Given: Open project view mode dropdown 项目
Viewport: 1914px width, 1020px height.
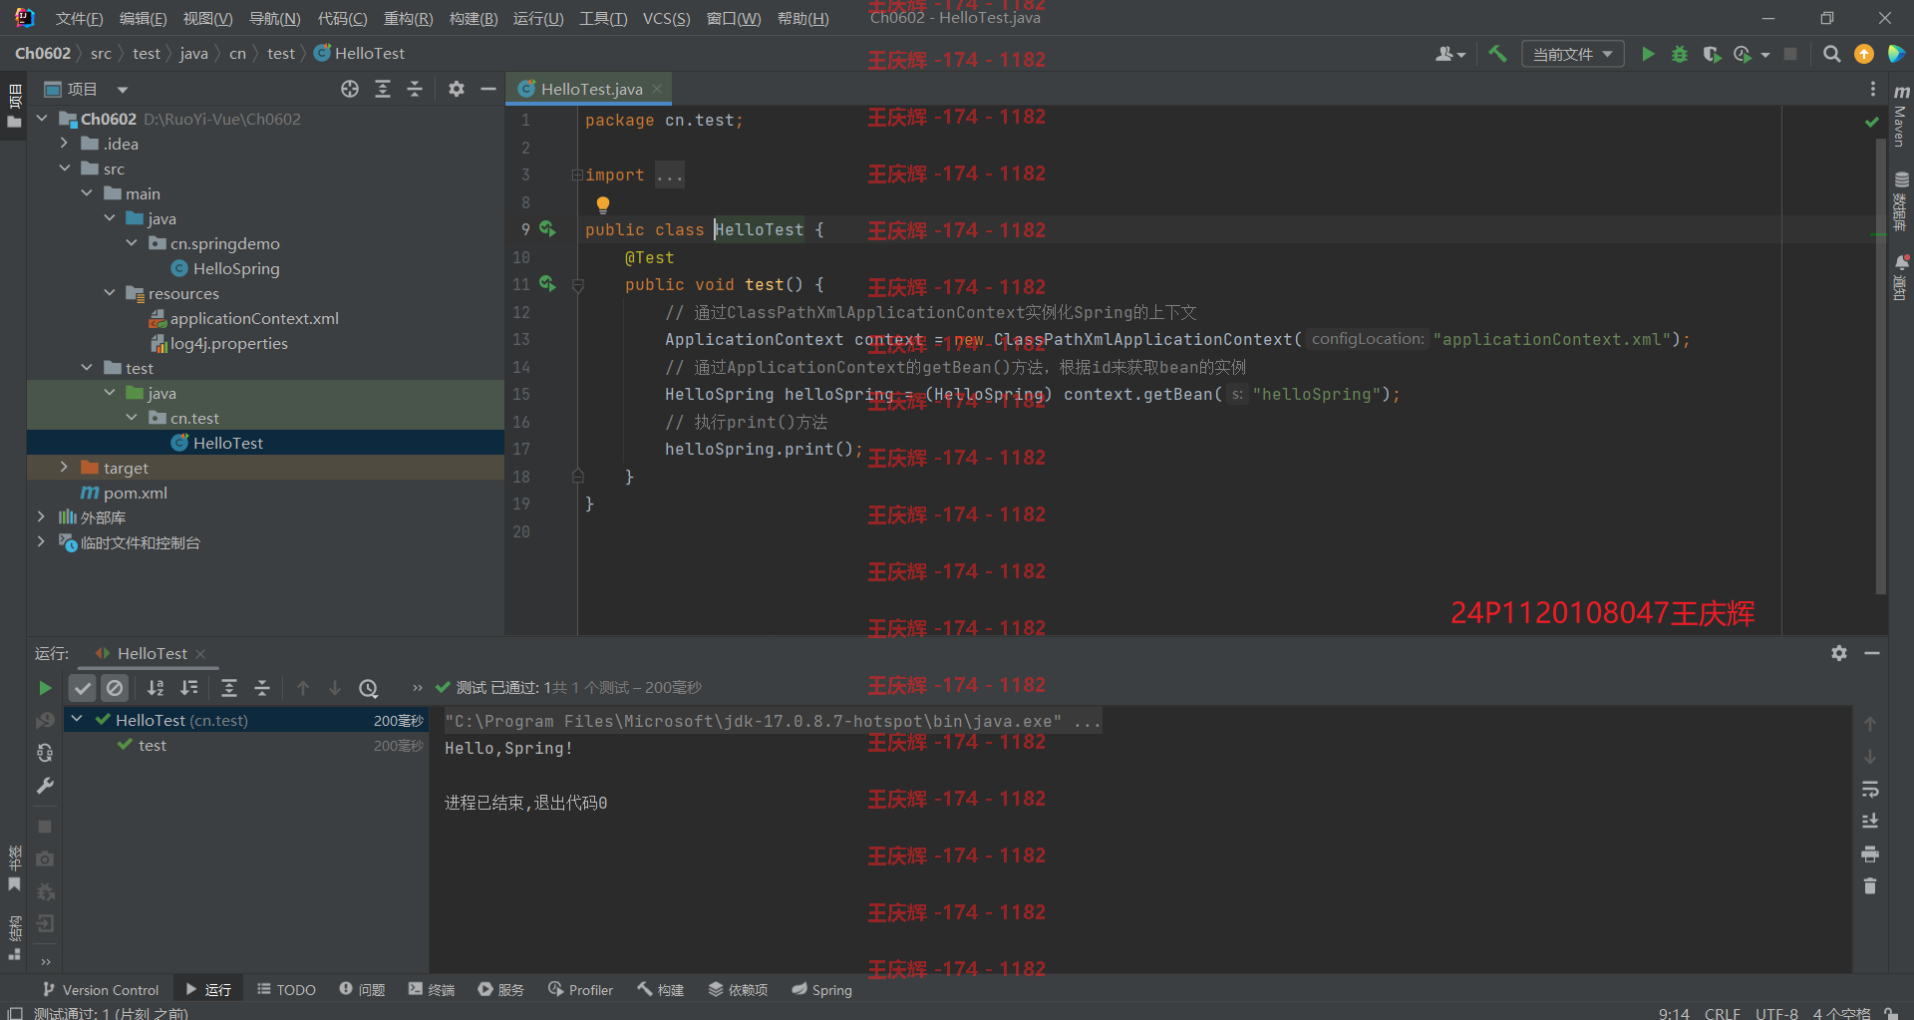Looking at the screenshot, I should tap(87, 89).
